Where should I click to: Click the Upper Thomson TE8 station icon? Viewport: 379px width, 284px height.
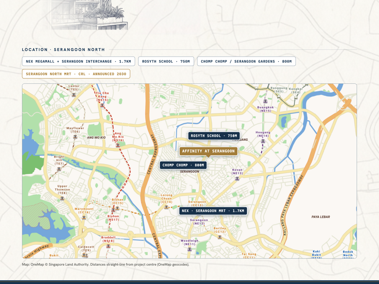pyautogui.click(x=62, y=198)
